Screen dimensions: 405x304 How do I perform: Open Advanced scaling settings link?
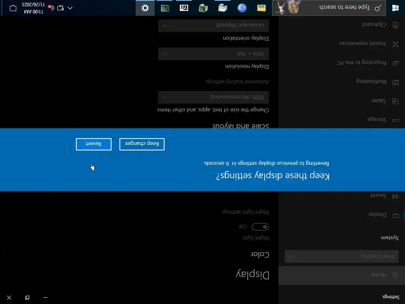point(237,82)
